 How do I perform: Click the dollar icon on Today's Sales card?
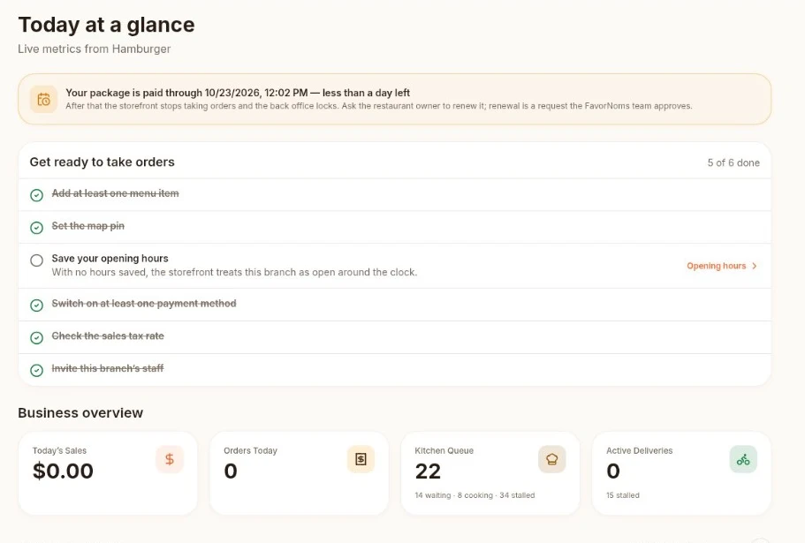(x=170, y=459)
